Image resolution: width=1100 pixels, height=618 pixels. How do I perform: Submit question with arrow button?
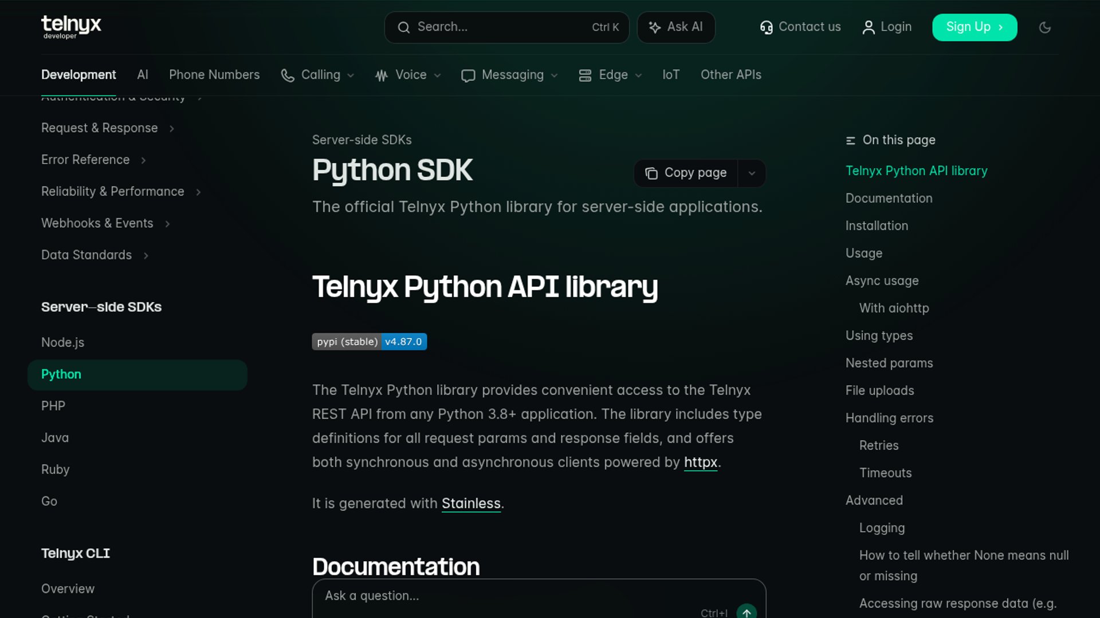pos(746,612)
